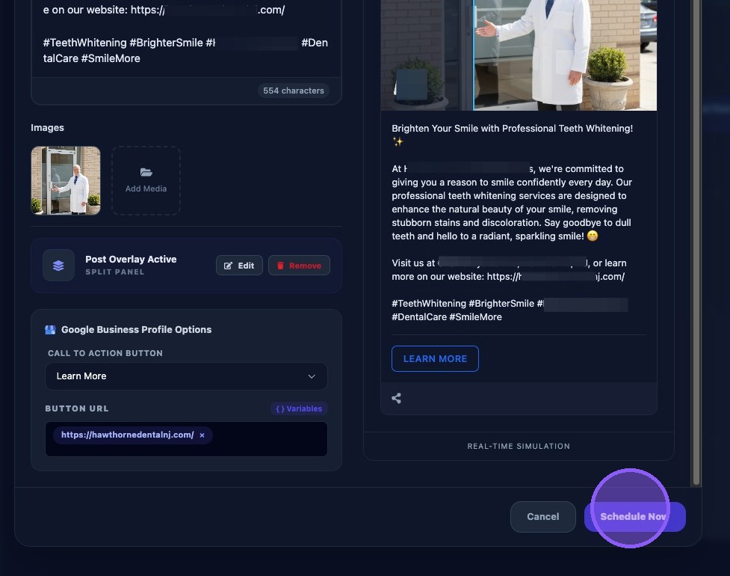Click the split panel layers icon
The width and height of the screenshot is (730, 576).
[59, 266]
